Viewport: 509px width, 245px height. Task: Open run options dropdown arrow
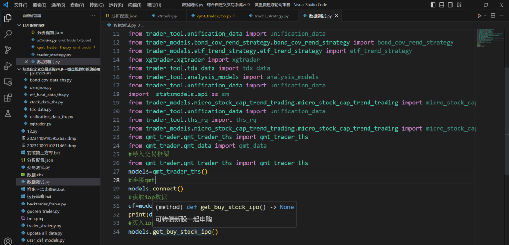[485, 16]
